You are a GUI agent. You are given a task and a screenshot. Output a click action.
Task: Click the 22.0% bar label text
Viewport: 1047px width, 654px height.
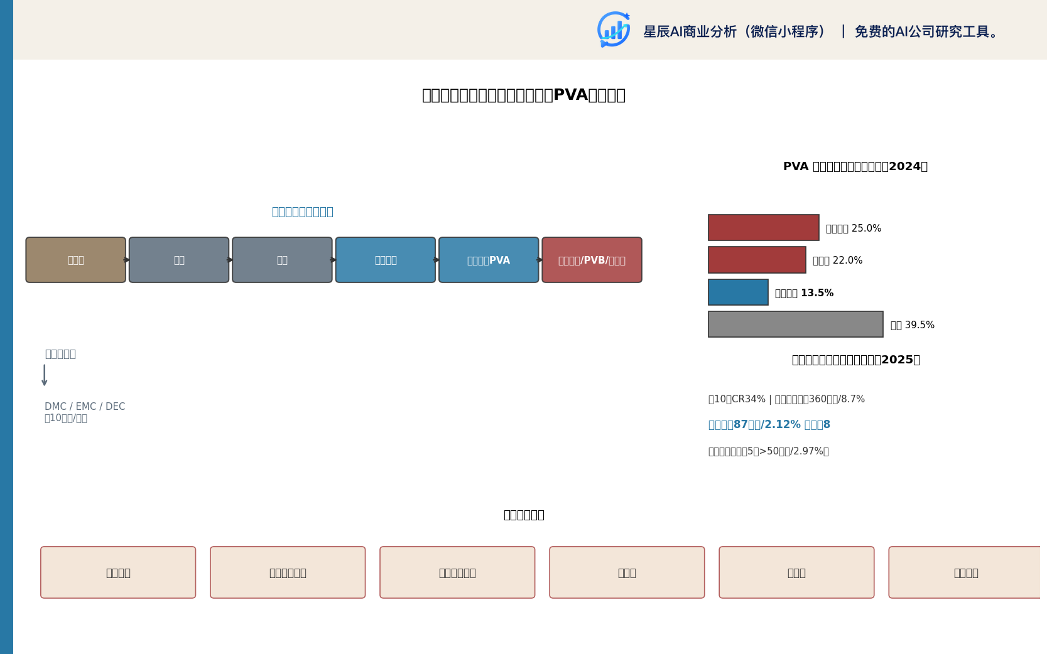coord(838,260)
